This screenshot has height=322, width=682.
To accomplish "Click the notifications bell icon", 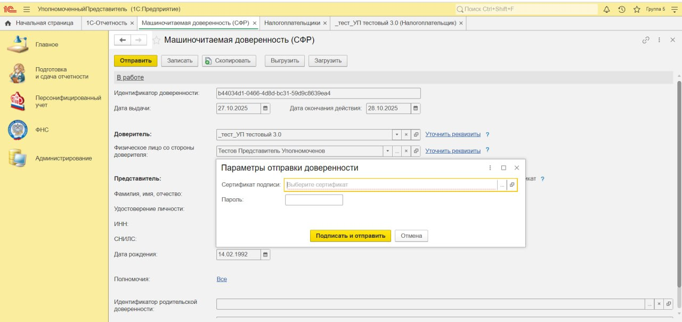I will (x=607, y=9).
